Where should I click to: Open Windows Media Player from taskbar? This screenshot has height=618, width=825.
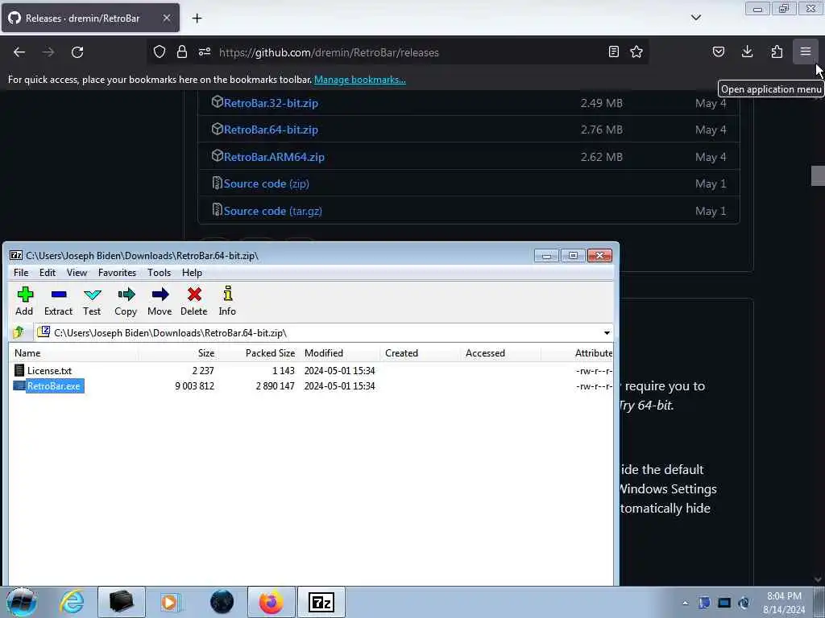171,602
